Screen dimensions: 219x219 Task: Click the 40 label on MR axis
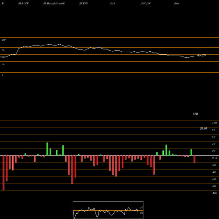214,144
